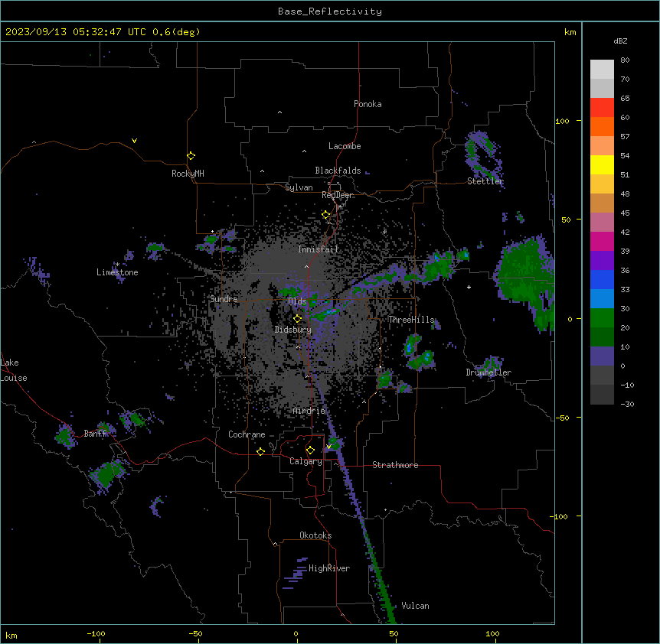The width and height of the screenshot is (660, 644).
Task: Click the white asterisk marker above Limestone
Action: click(x=117, y=265)
